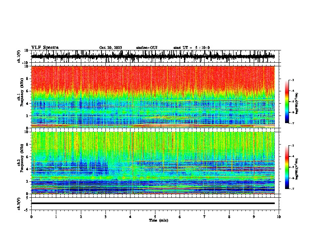The width and height of the screenshot is (314, 243).
Task: Click the "station=OUI" header label
Action: [147, 48]
